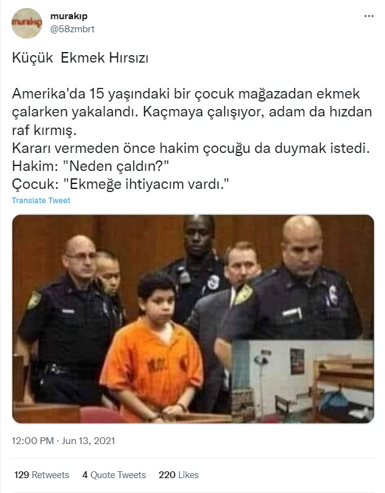The width and height of the screenshot is (385, 493).
Task: View the 4 Quote Tweets list
Action: coord(114,475)
